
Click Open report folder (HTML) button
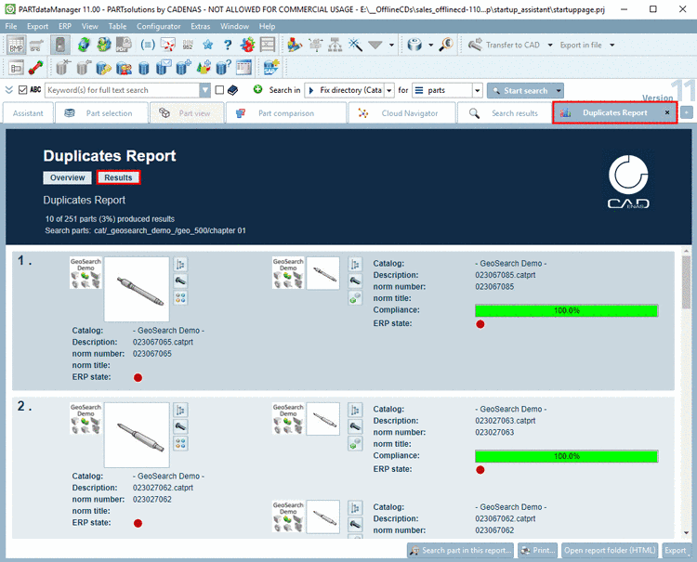(610, 551)
